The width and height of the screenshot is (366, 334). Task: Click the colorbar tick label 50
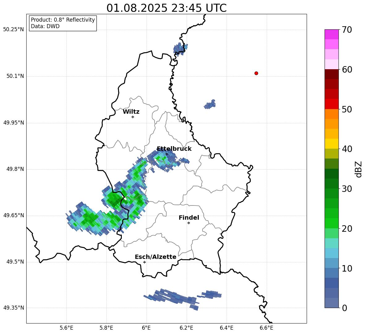[347, 109]
